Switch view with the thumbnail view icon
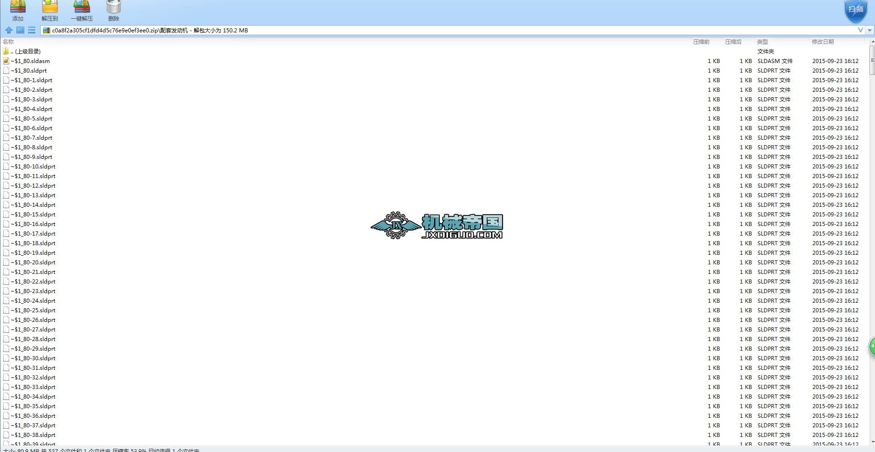 [20, 30]
